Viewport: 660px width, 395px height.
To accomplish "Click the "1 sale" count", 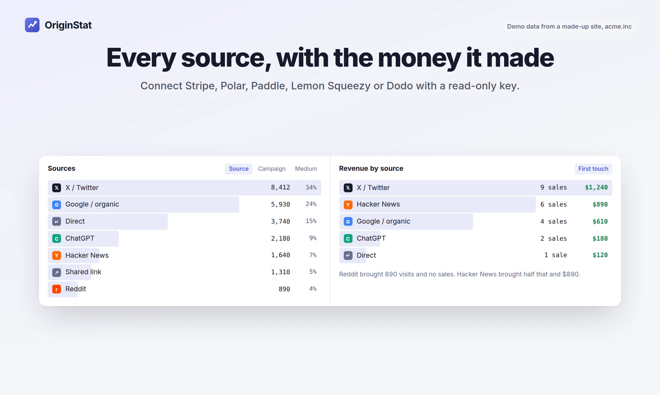I will (x=556, y=255).
